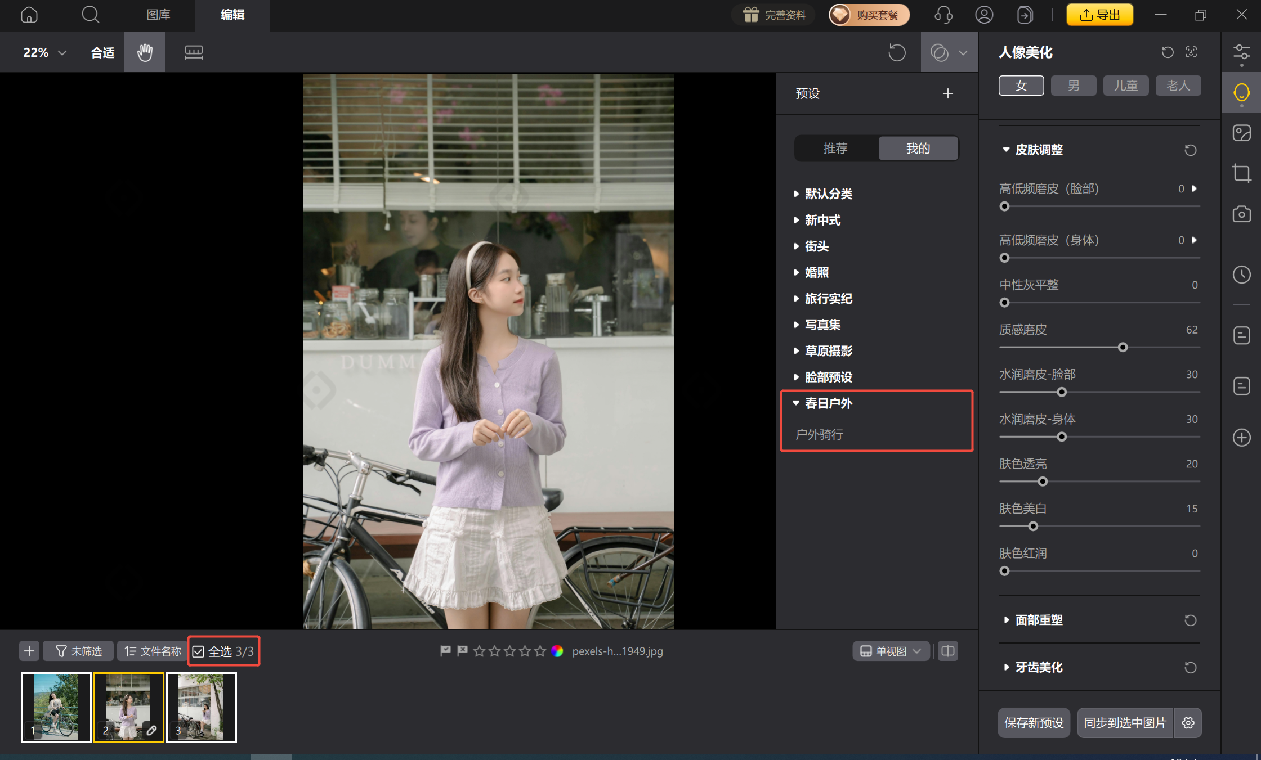Open the history clock panel
The width and height of the screenshot is (1261, 760).
[x=1241, y=275]
